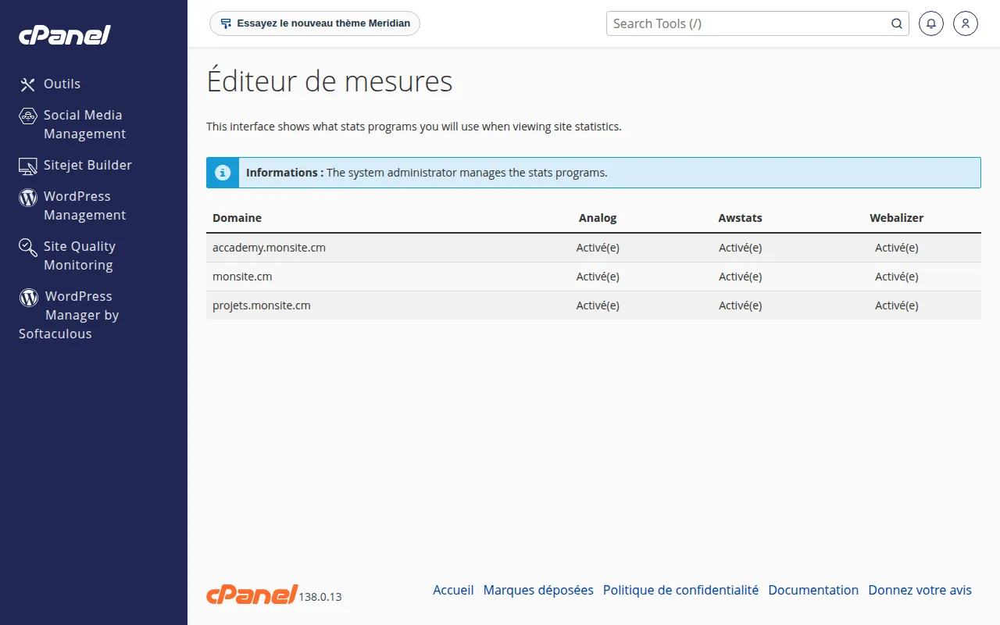This screenshot has height=625, width=1000.
Task: Click the blue information icon in alert
Action: [223, 173]
